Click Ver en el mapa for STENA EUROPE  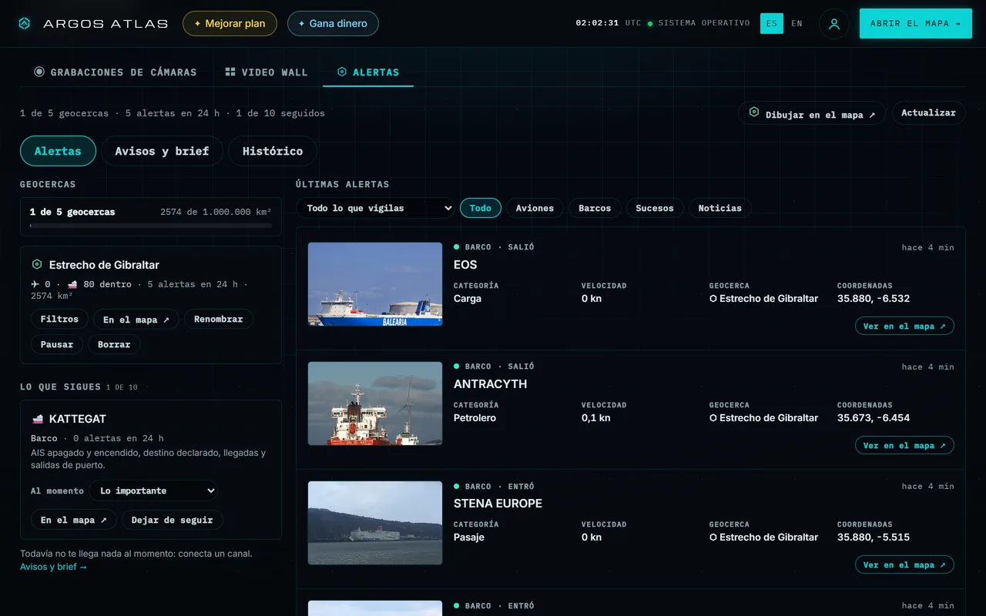[x=904, y=565]
